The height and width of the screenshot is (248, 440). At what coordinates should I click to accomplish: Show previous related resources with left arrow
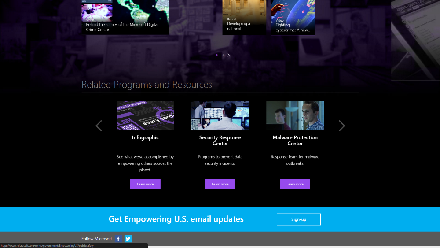[99, 126]
